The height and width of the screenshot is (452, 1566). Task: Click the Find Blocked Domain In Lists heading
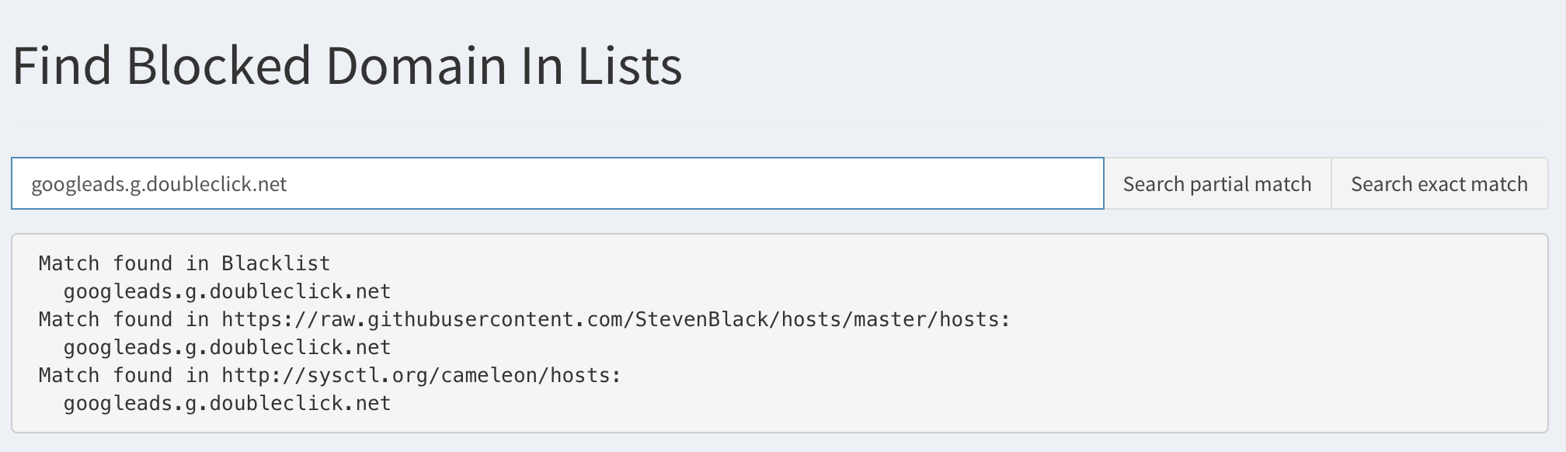pyautogui.click(x=348, y=68)
